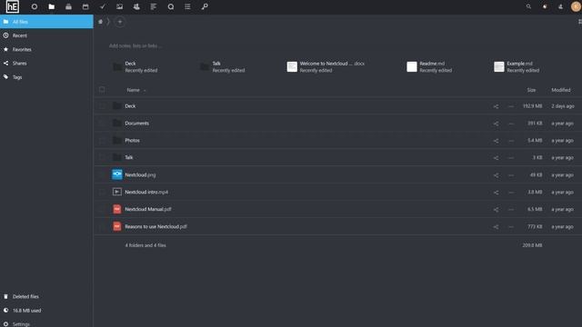Go to home folder breadcrumb icon

[100, 22]
